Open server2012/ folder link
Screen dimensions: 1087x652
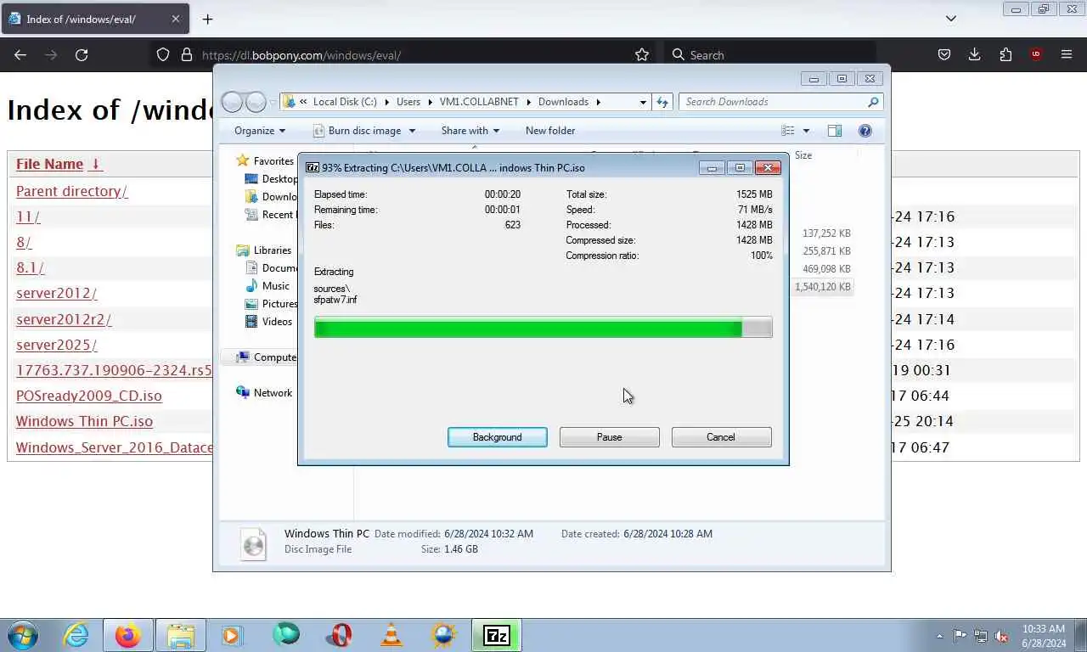point(56,293)
